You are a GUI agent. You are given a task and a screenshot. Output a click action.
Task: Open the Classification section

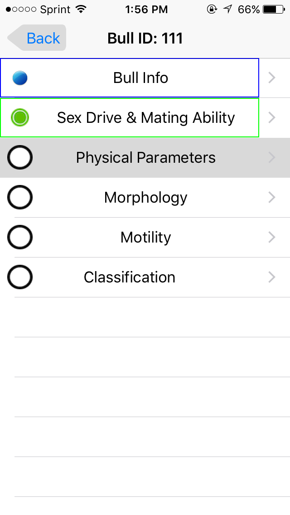coord(130,277)
